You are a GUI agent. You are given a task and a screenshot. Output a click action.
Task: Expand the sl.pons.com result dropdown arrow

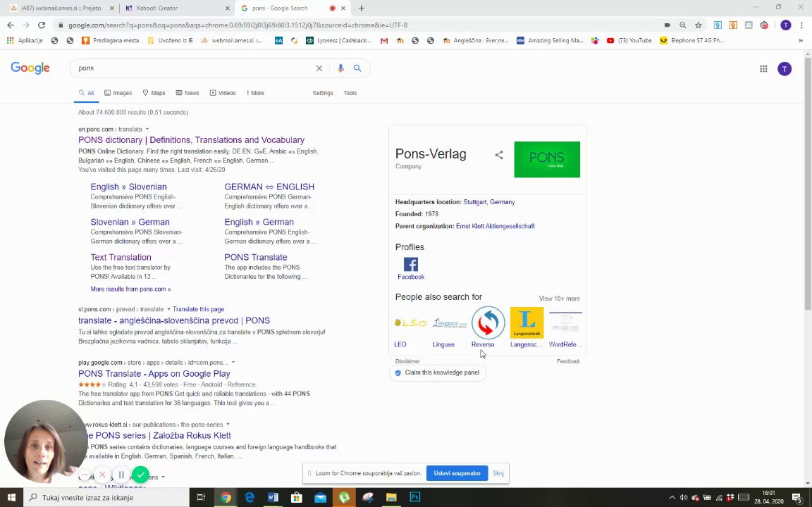[168, 309]
